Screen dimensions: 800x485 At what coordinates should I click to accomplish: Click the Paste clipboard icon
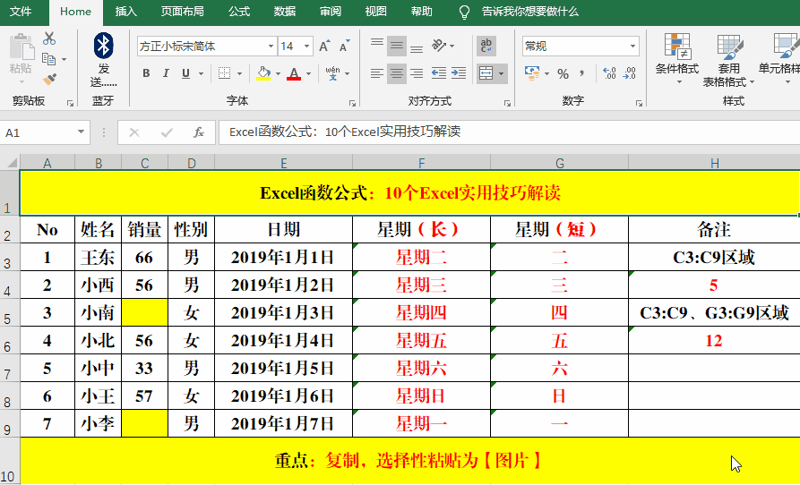[x=21, y=47]
